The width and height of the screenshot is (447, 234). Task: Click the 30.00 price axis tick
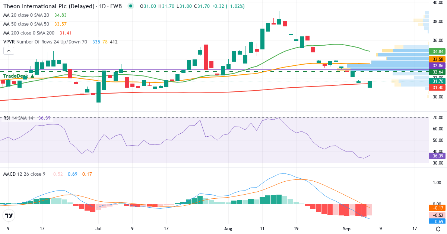pyautogui.click(x=438, y=97)
